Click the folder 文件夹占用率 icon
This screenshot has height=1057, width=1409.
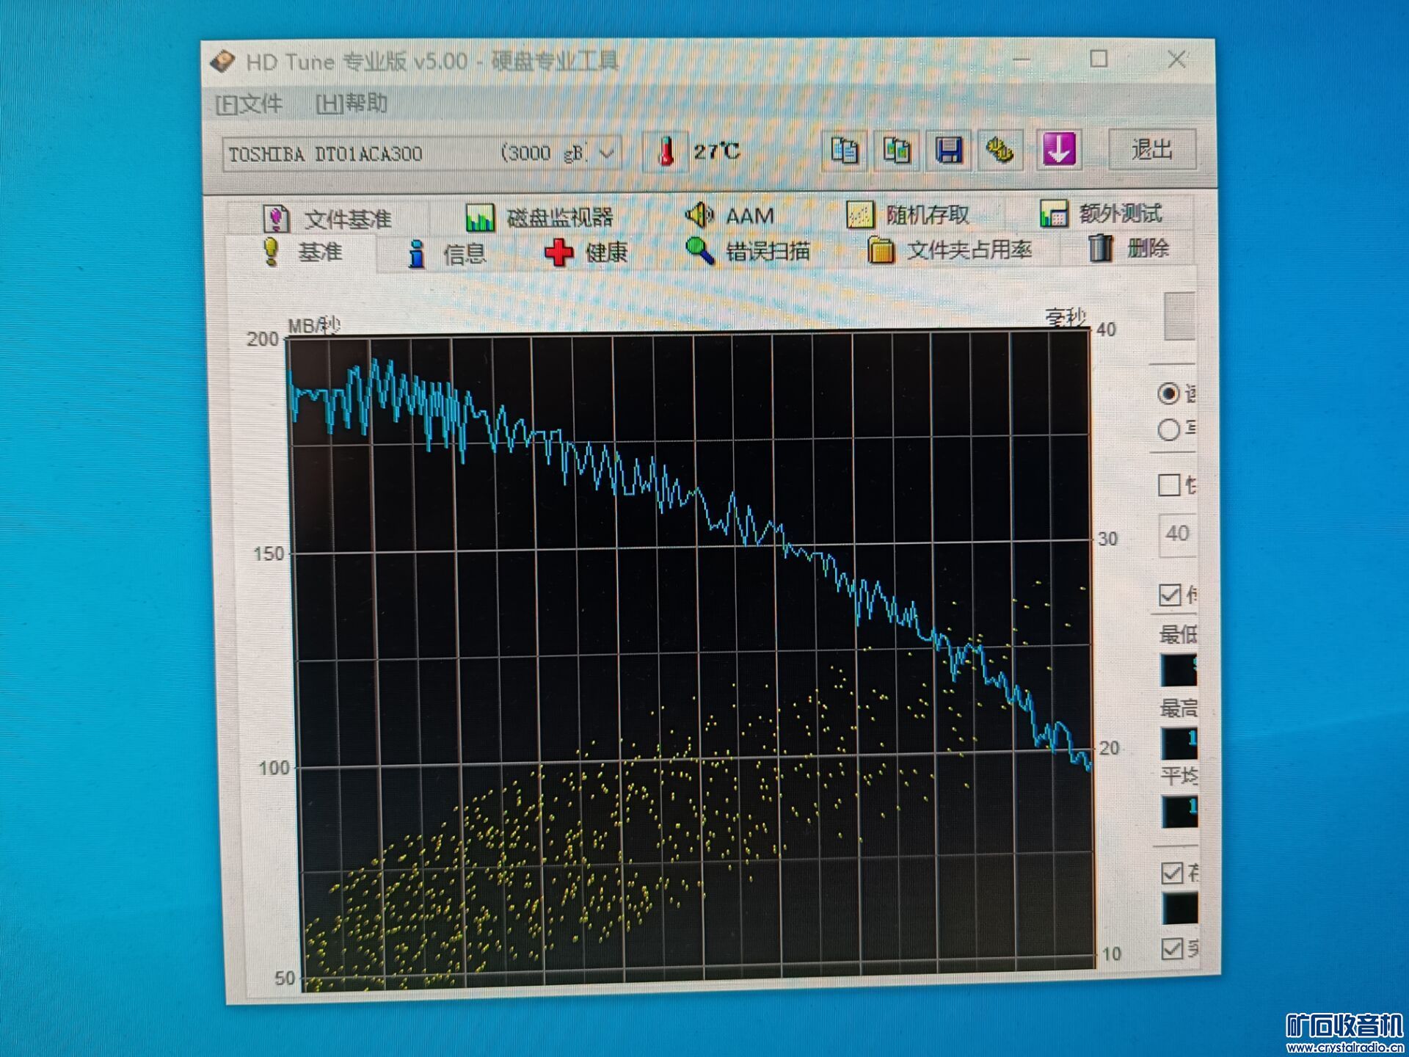[881, 250]
